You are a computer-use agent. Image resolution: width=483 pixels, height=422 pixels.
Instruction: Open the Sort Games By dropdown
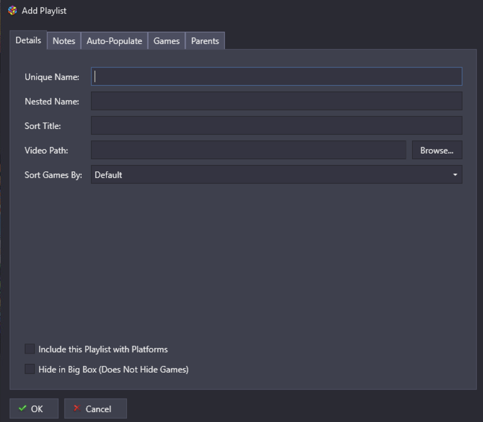pos(277,175)
